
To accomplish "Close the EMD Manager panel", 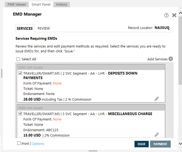I will click(174, 15).
